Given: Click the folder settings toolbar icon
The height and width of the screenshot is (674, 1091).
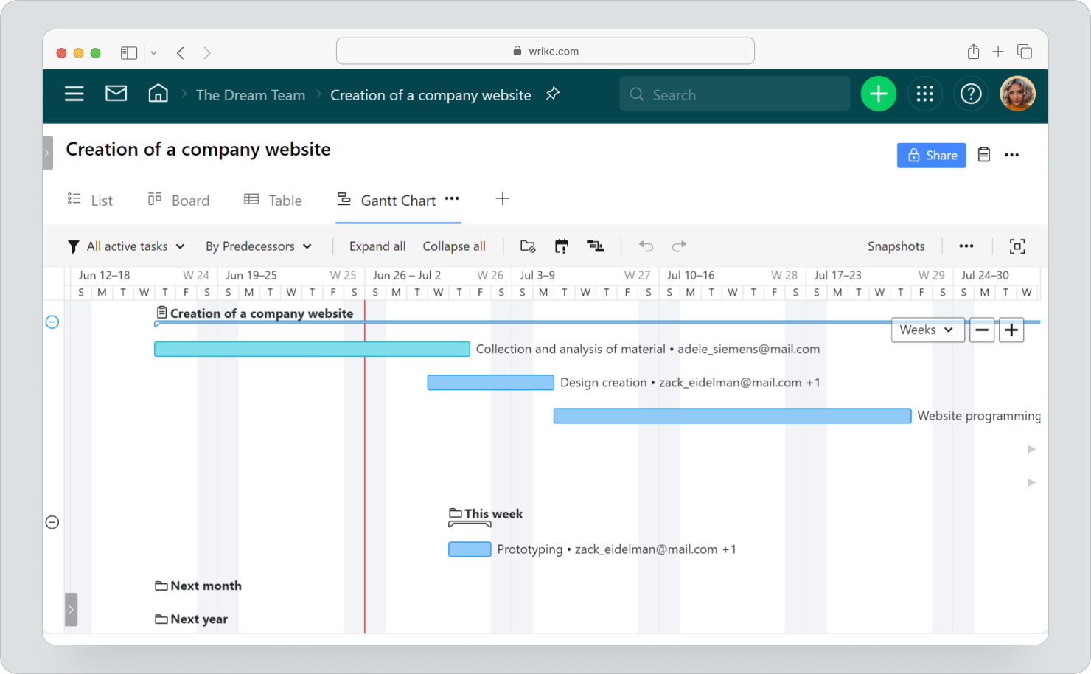Looking at the screenshot, I should 528,246.
